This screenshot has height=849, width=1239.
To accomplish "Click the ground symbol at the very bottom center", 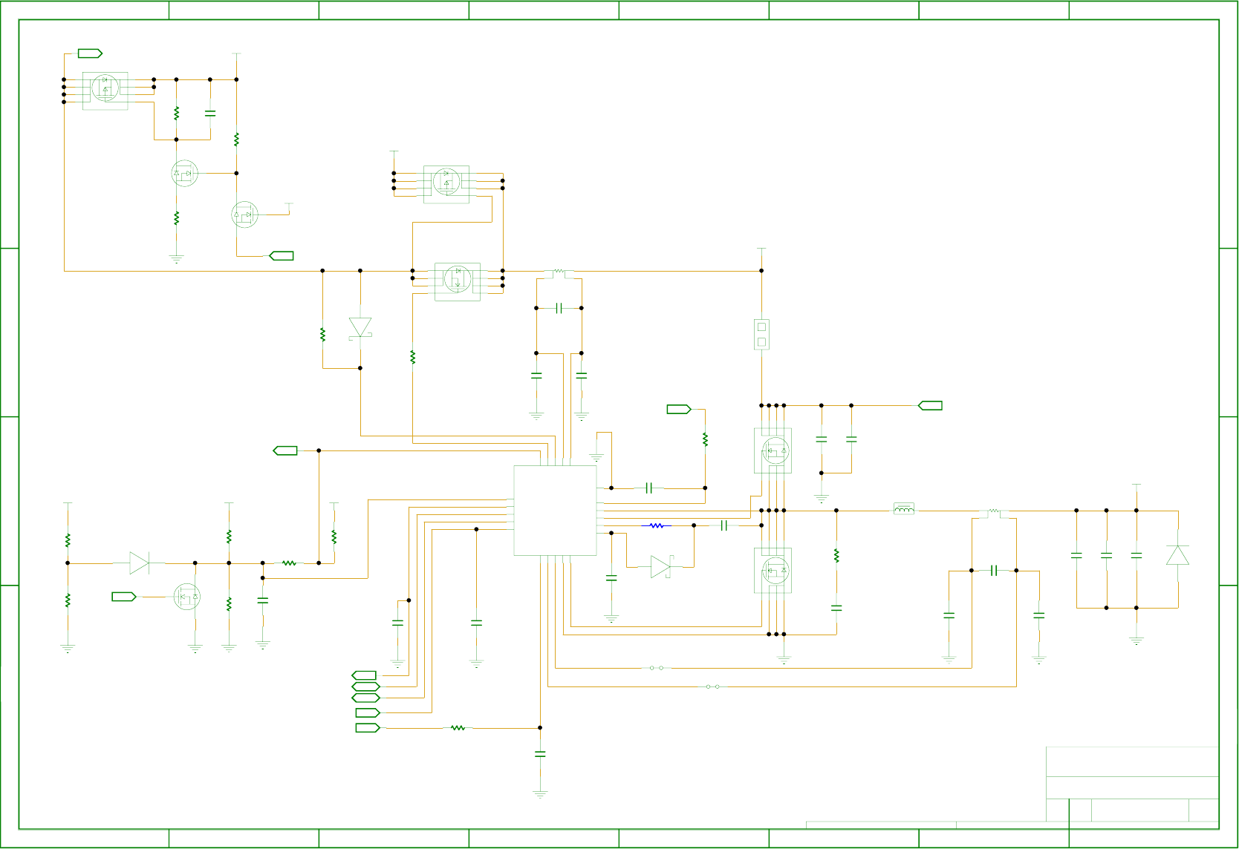I will click(x=540, y=794).
